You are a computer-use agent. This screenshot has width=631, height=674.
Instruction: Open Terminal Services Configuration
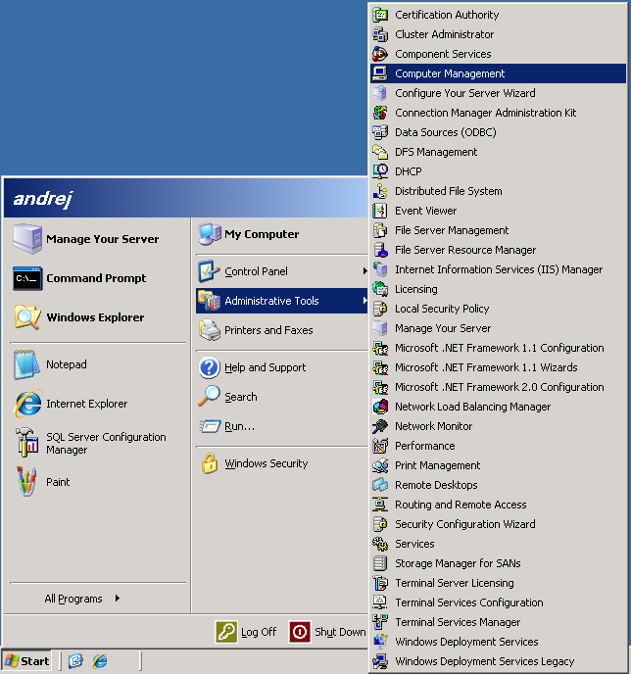498,602
